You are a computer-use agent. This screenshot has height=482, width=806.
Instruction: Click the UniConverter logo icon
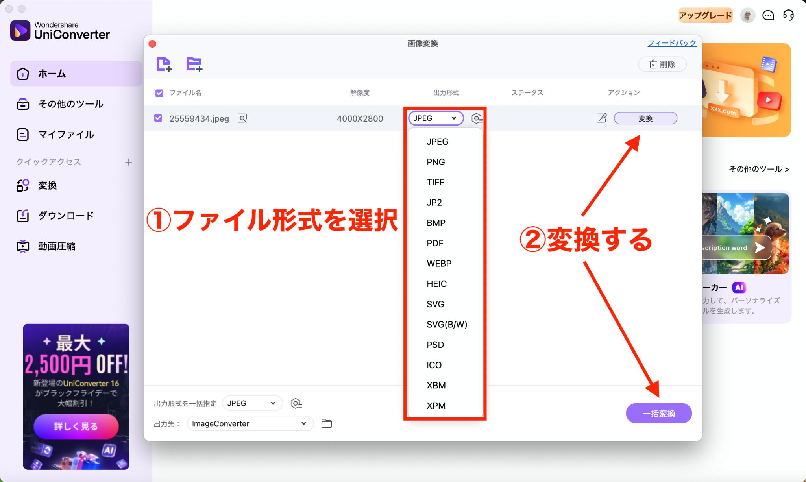[x=20, y=30]
